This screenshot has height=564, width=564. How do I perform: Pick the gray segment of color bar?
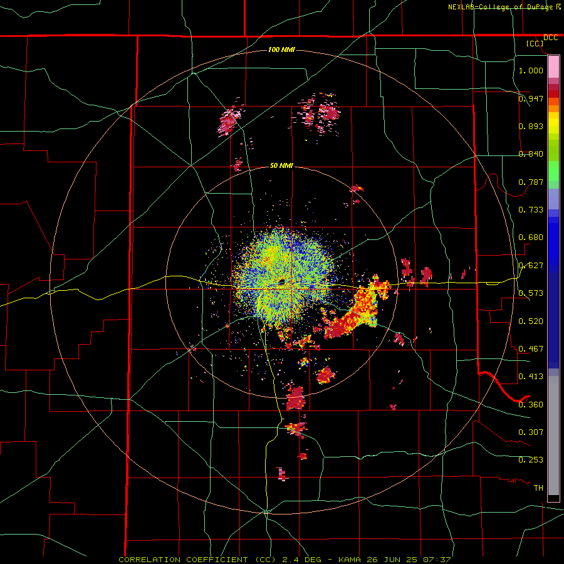point(553,437)
